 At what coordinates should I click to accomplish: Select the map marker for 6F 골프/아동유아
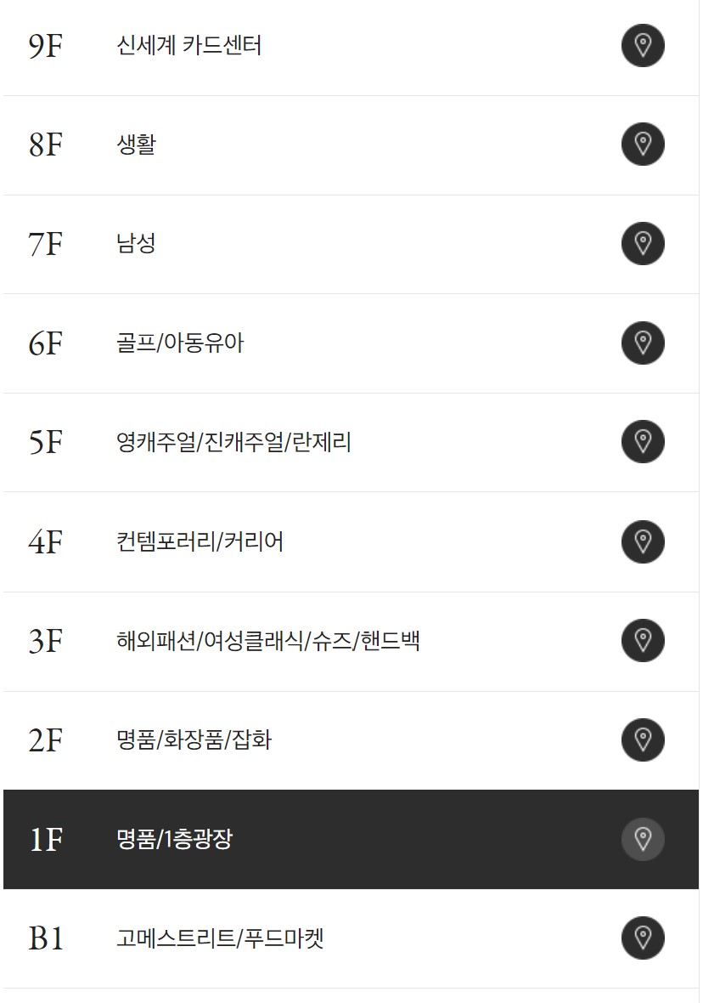point(643,343)
